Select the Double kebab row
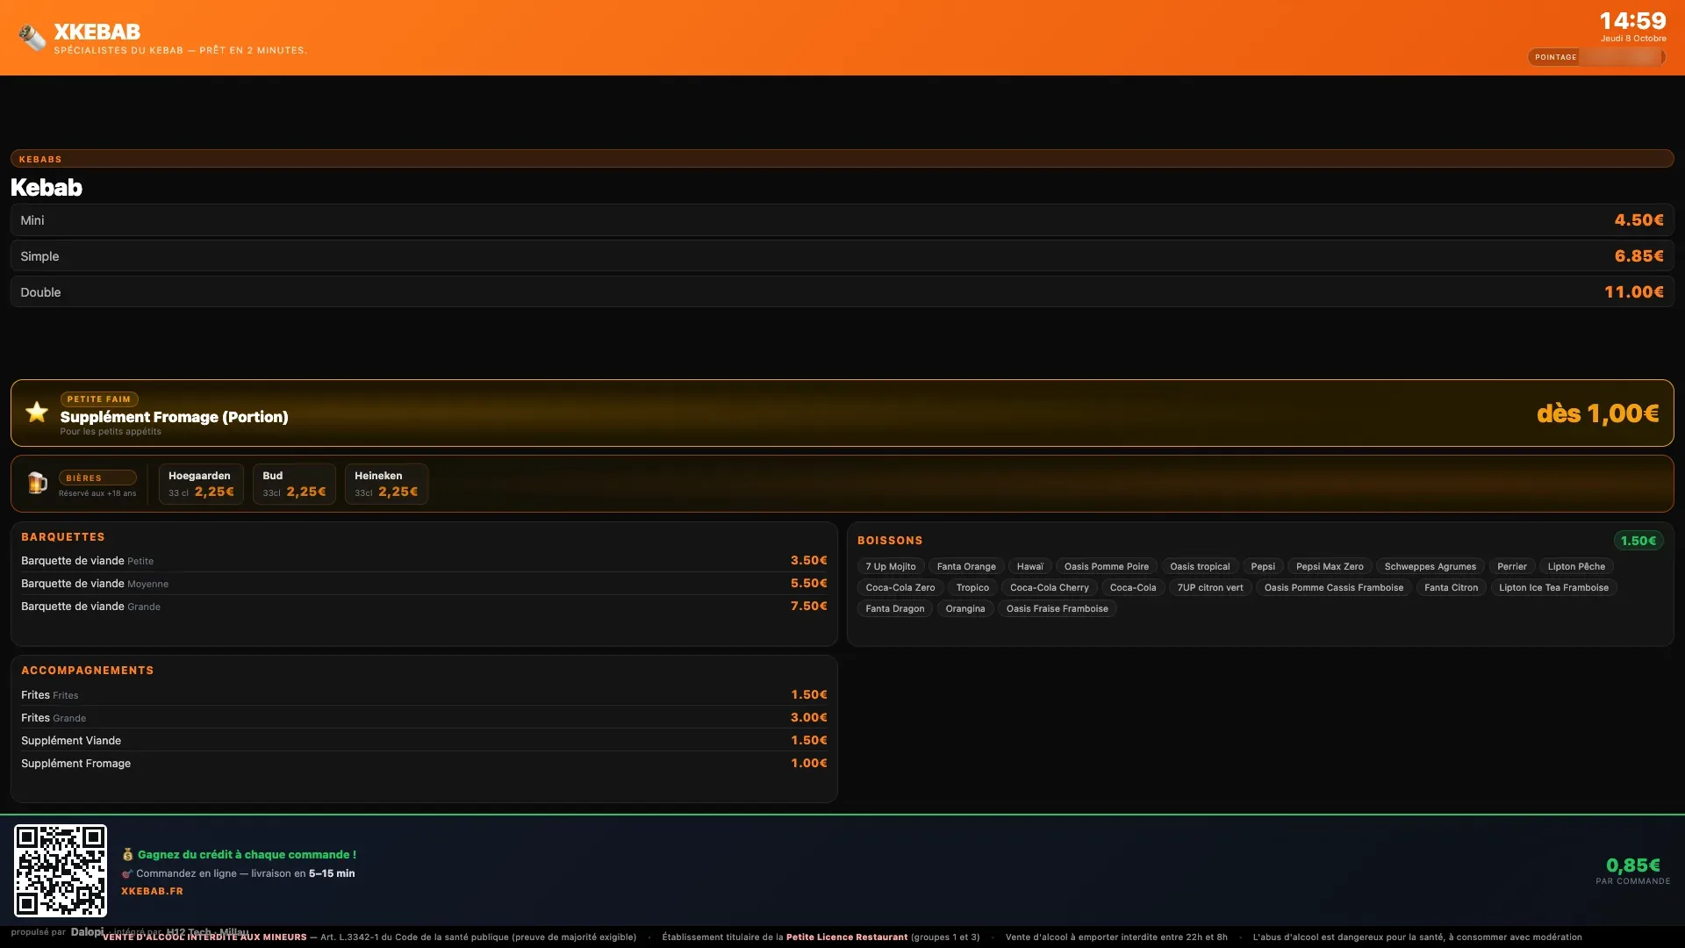The width and height of the screenshot is (1685, 948). tap(842, 292)
